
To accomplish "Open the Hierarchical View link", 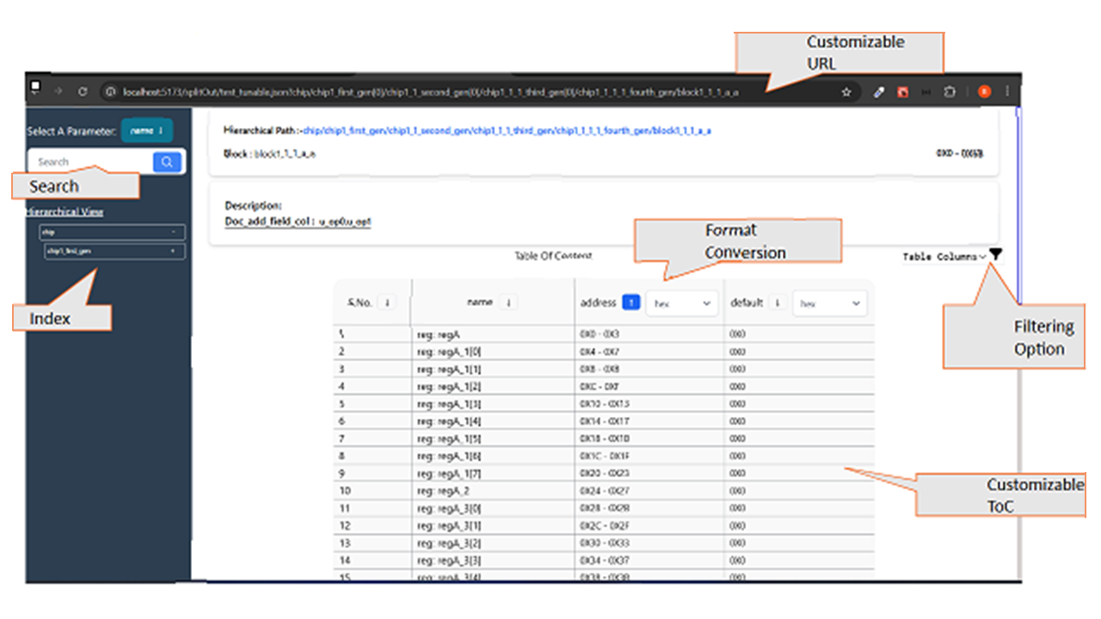I will [x=65, y=211].
